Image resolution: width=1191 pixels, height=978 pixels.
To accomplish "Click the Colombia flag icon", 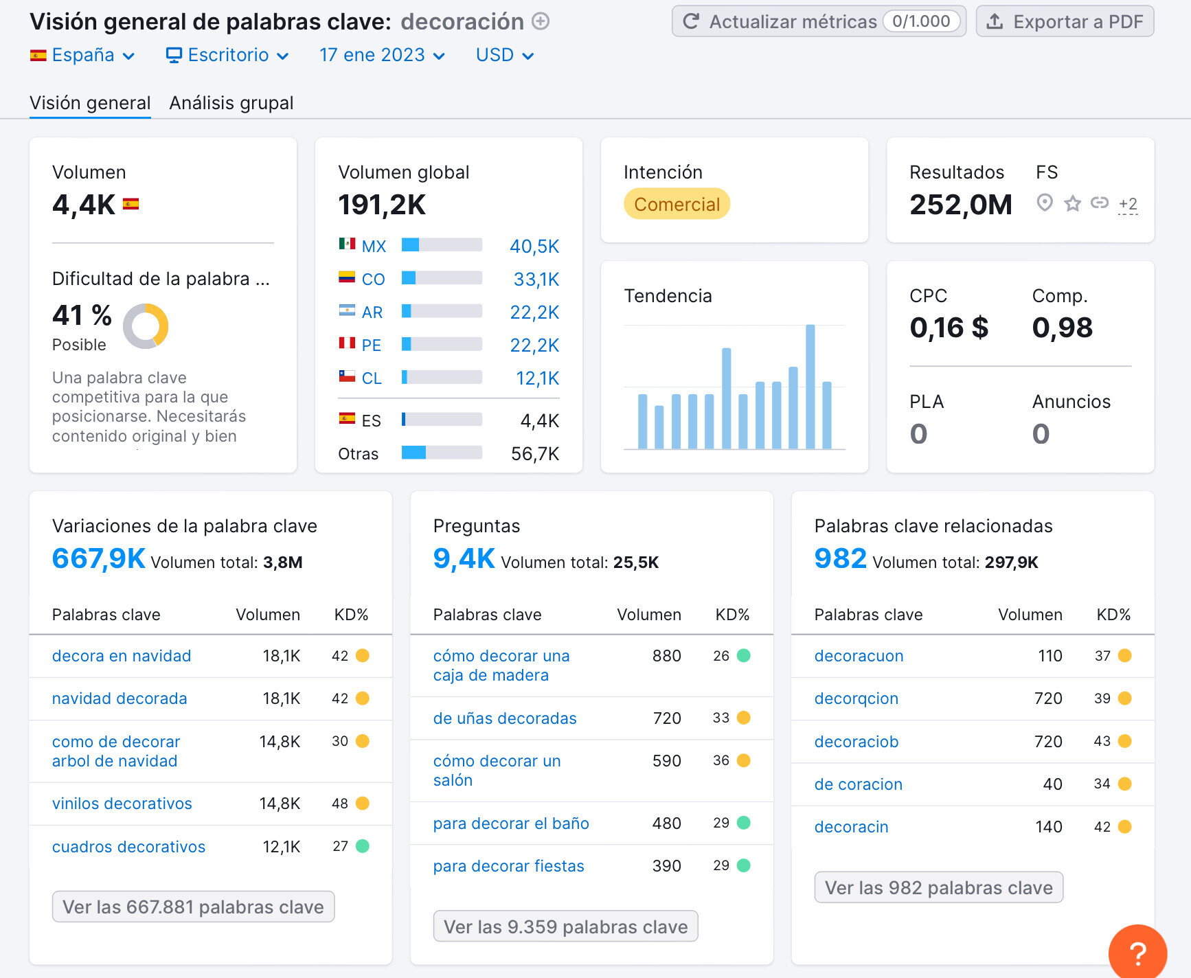I will (347, 277).
